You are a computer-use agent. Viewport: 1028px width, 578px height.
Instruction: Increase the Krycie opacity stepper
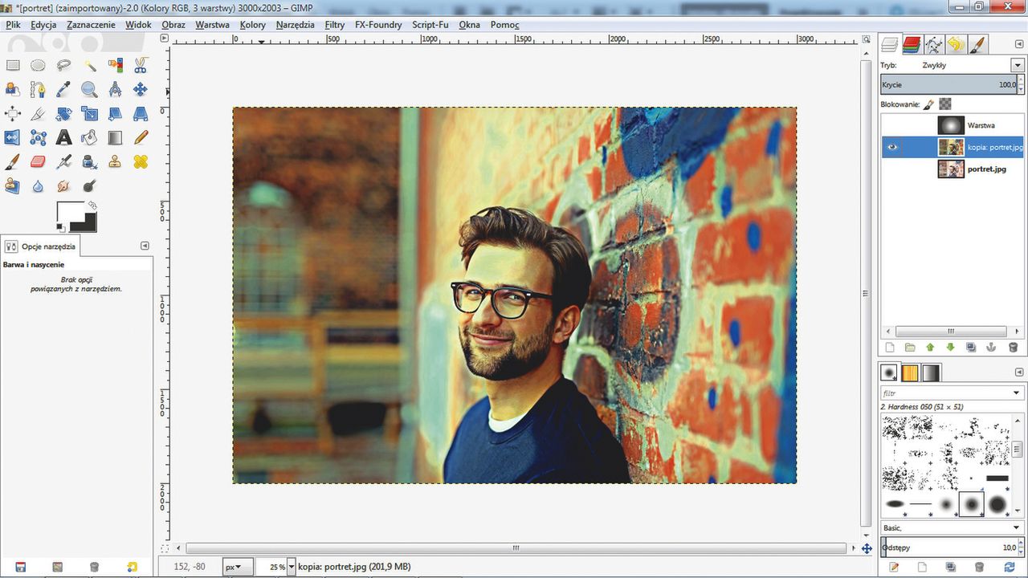1021,81
